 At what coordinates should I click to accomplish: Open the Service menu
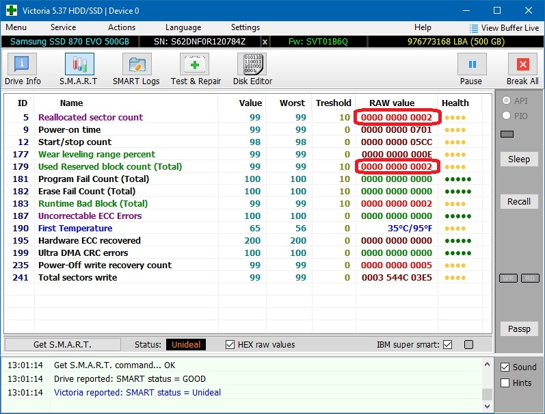tap(63, 27)
